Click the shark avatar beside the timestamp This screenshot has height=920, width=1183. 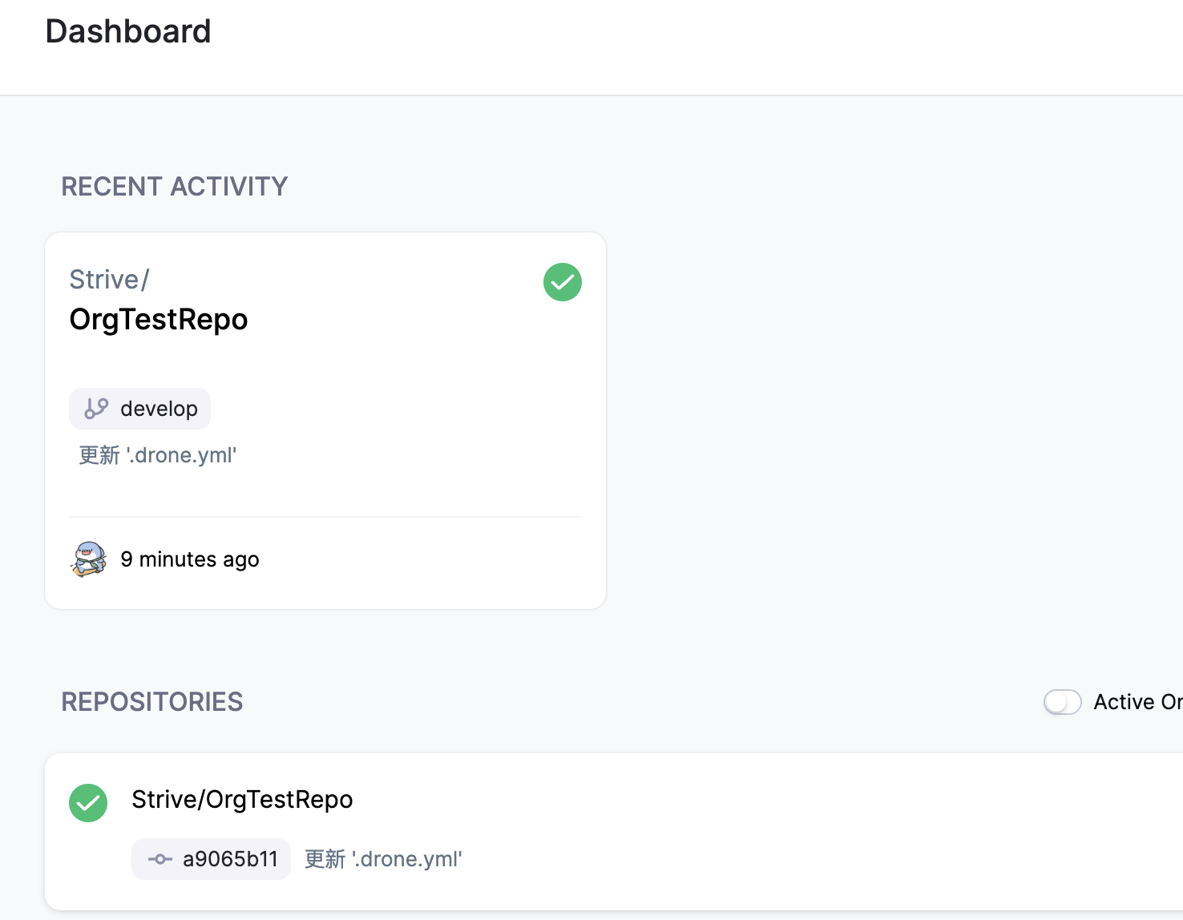[89, 559]
